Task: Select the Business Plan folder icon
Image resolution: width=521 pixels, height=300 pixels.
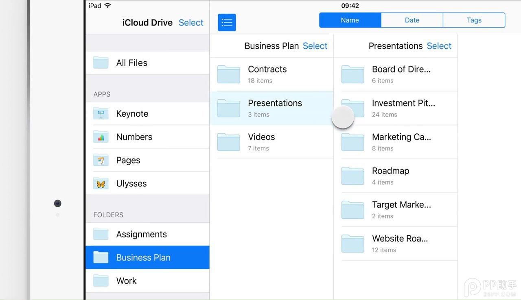Action: point(101,257)
